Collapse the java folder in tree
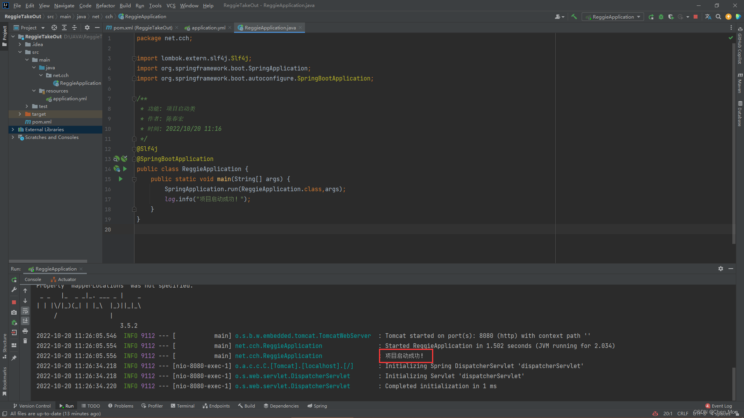 [34, 68]
